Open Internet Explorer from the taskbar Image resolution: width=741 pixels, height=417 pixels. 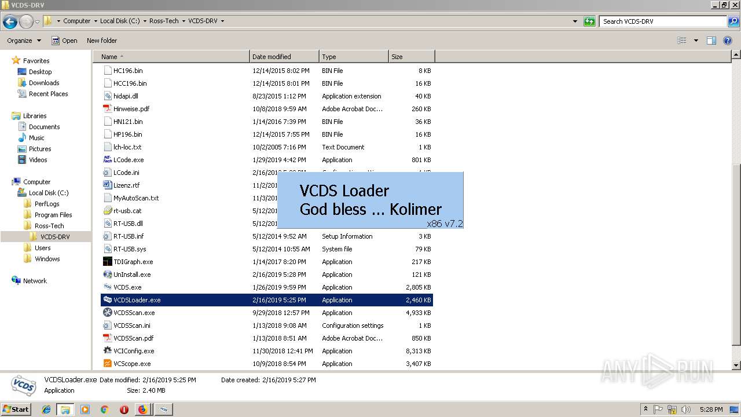coord(46,409)
